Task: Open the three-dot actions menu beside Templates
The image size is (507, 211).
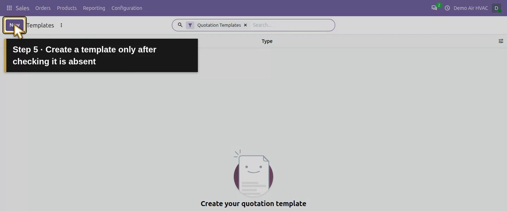Action: 61,25
